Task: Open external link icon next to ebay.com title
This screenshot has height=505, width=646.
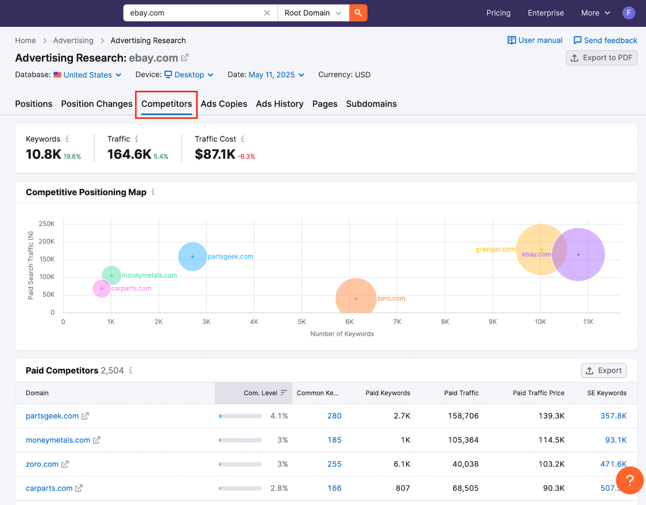Action: (x=185, y=57)
